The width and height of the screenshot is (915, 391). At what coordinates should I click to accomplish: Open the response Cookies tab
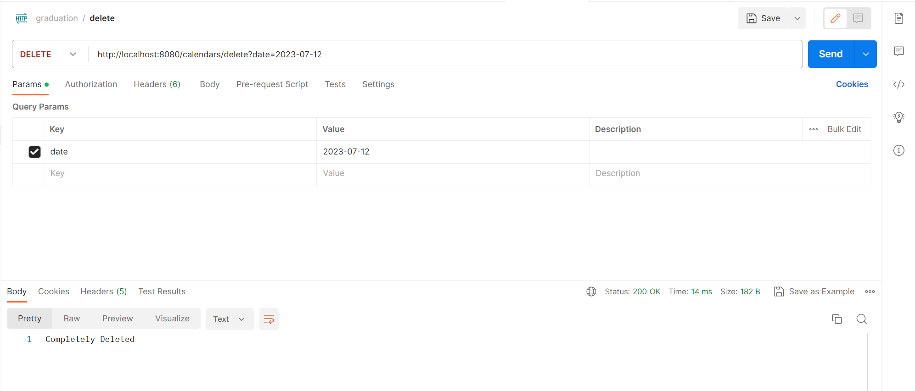(x=54, y=292)
